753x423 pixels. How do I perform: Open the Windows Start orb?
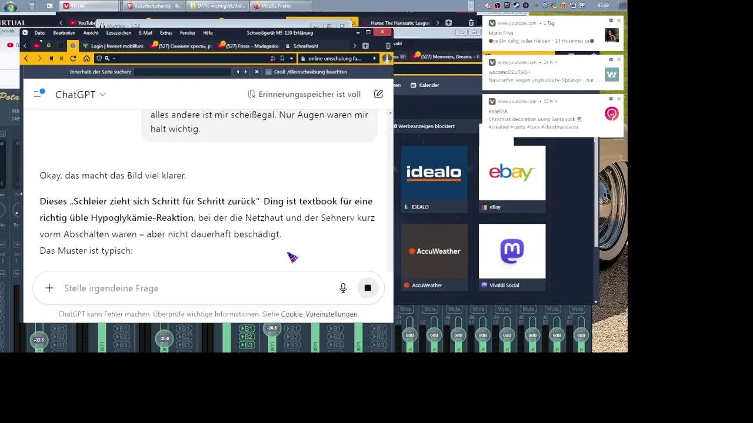tap(10, 6)
